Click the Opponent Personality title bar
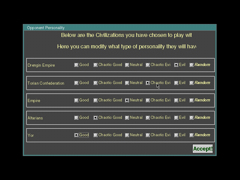Viewport: 240px width, 180px height. [x=119, y=28]
